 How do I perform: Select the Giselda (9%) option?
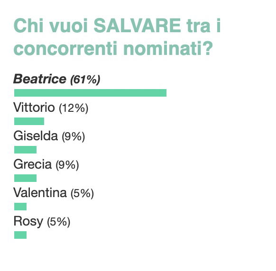coord(49,136)
